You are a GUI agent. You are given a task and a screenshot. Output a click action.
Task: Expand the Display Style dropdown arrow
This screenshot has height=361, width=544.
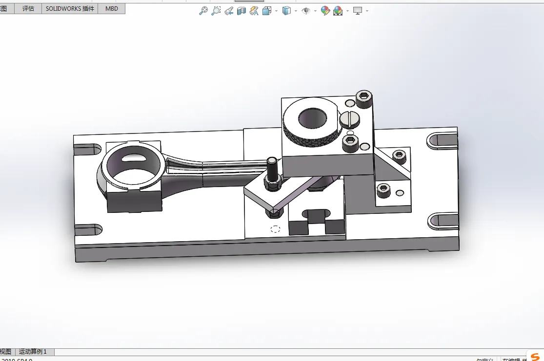click(296, 11)
